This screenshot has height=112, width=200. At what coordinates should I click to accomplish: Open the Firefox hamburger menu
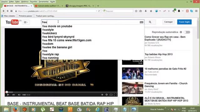click(x=196, y=11)
